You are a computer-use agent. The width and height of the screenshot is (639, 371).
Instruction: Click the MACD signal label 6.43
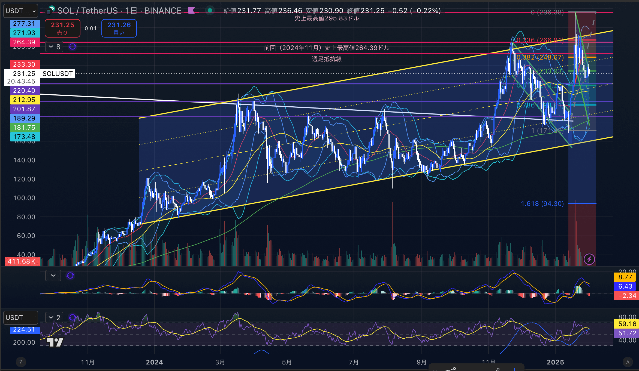click(x=625, y=286)
